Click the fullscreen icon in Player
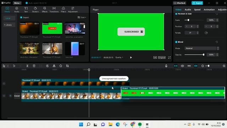The height and width of the screenshot is (128, 227). (170, 58)
